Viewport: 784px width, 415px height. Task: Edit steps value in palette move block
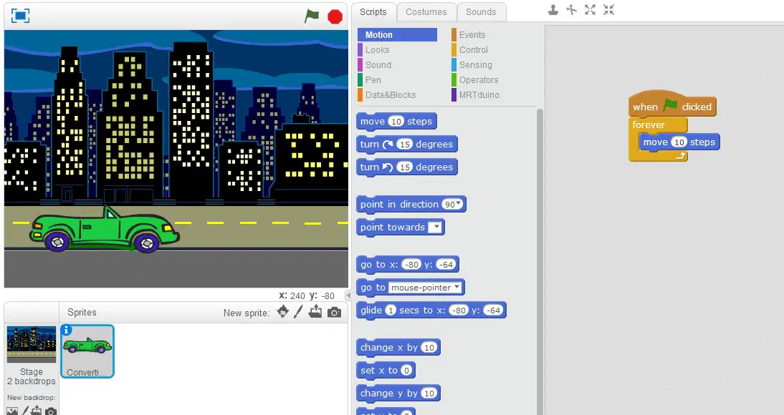[x=396, y=122]
